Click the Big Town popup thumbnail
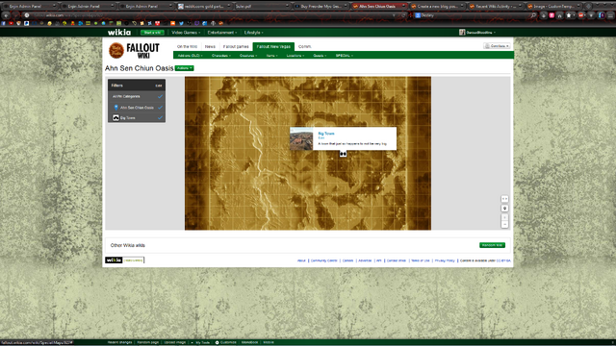This screenshot has width=616, height=346. point(301,138)
